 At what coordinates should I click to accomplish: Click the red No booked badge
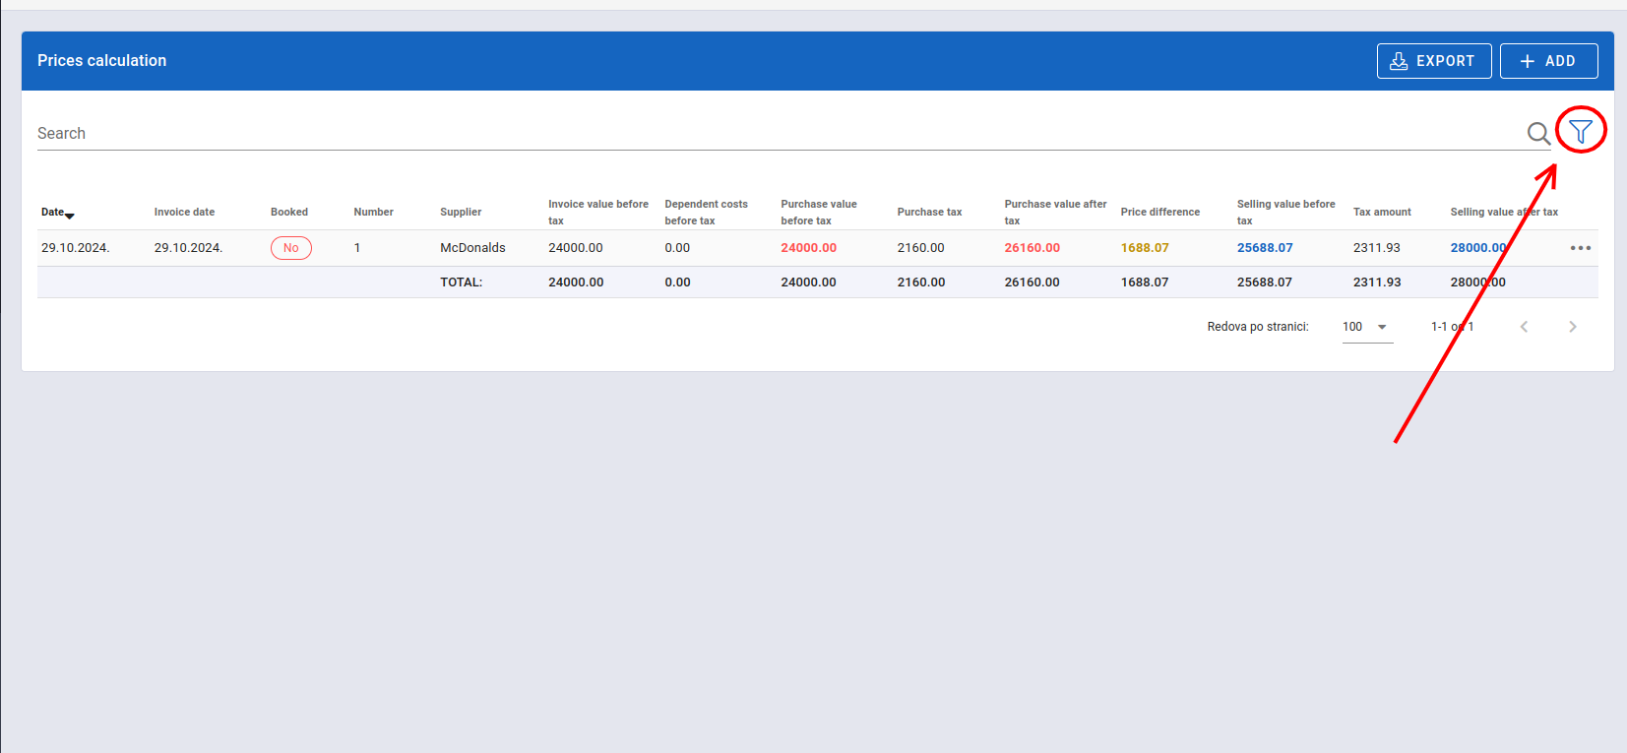click(x=291, y=248)
